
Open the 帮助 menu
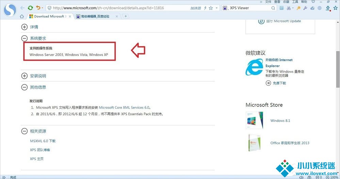pos(304,2)
